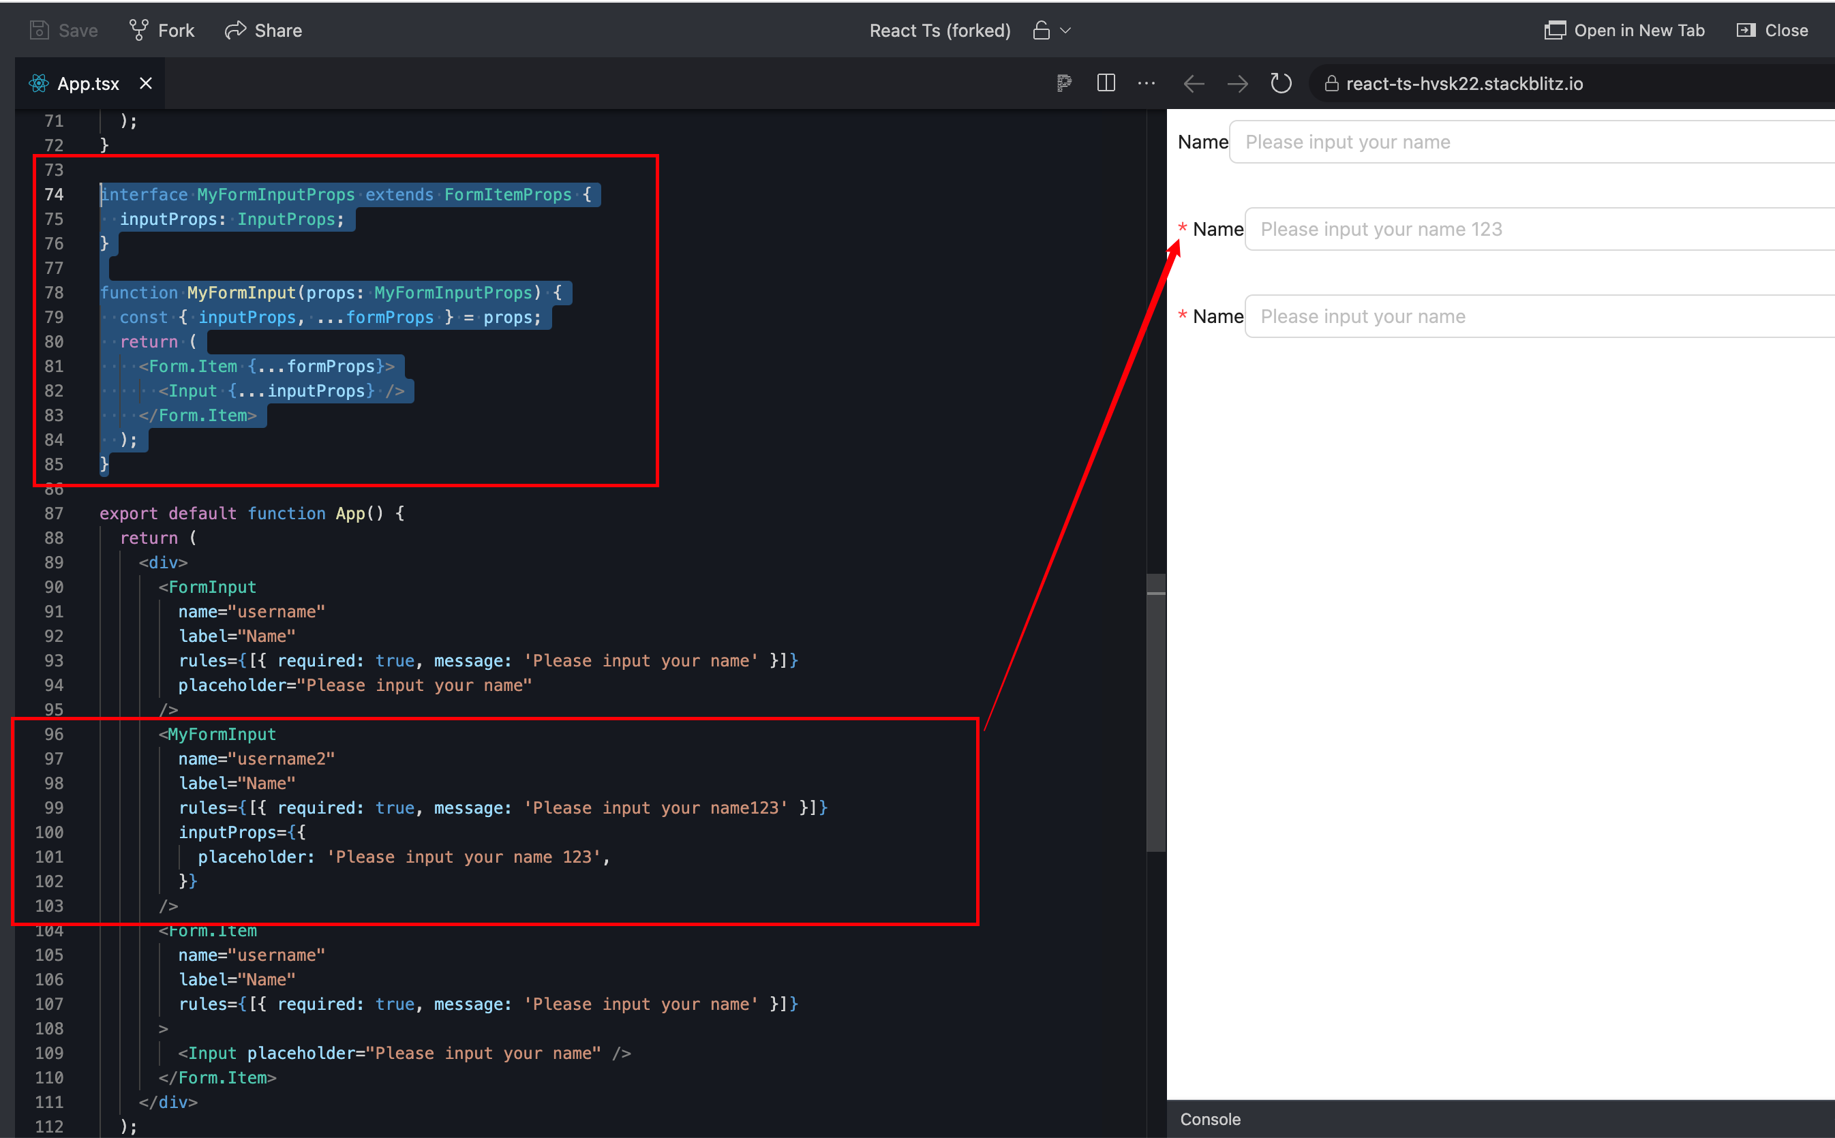Open the editor overflow ellipsis menu
The height and width of the screenshot is (1138, 1835).
pyautogui.click(x=1147, y=84)
